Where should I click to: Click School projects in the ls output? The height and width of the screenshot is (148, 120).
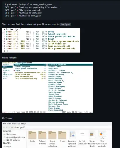[57, 34]
